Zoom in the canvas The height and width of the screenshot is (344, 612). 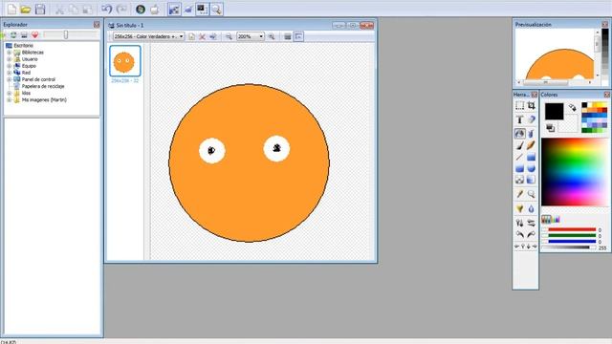pos(272,36)
